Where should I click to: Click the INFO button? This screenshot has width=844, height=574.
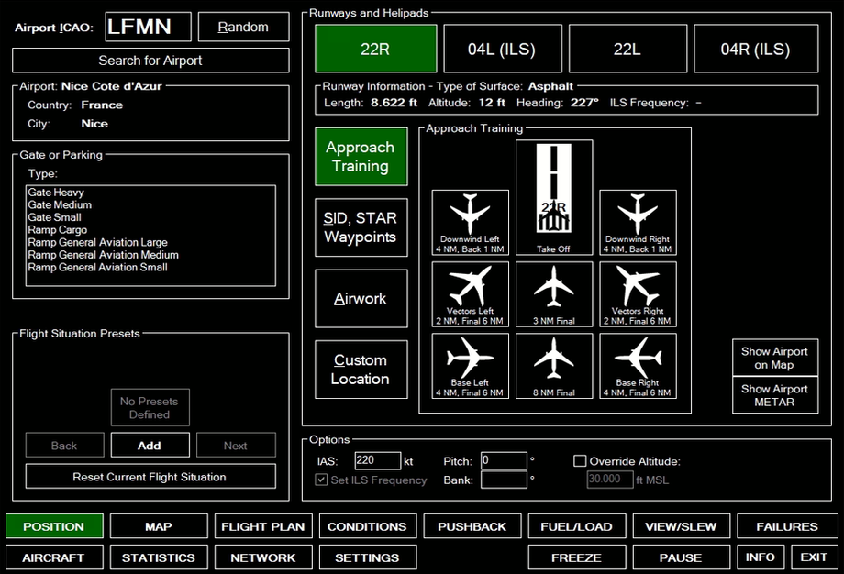pyautogui.click(x=761, y=557)
